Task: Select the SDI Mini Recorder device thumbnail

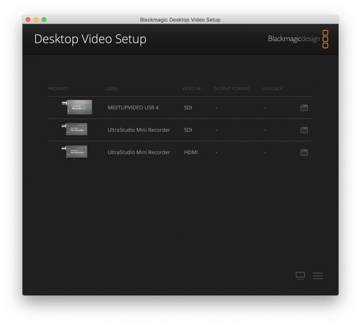Action: (74, 130)
